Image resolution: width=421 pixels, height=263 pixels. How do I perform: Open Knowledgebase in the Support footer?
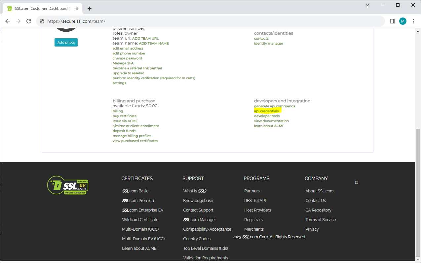tap(198, 200)
